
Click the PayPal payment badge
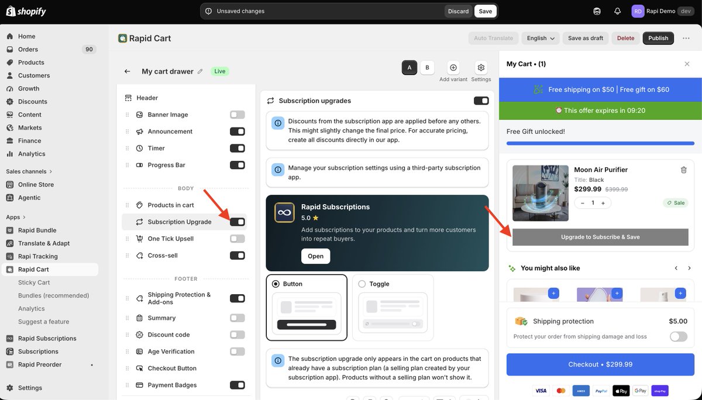click(601, 391)
